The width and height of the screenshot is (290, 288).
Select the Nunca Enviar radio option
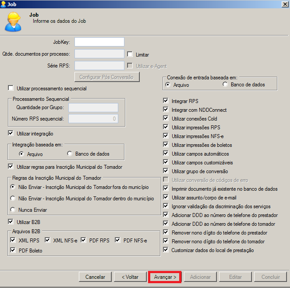click(x=13, y=210)
